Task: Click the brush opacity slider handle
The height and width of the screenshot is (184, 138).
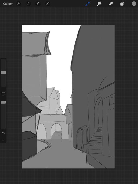Action: click(3, 102)
